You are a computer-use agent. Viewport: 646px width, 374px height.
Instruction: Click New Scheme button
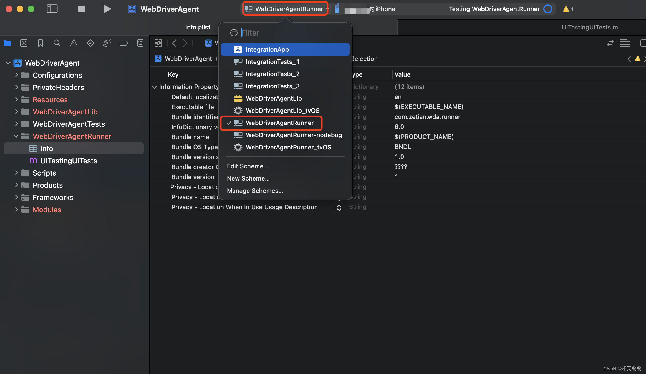coord(248,178)
